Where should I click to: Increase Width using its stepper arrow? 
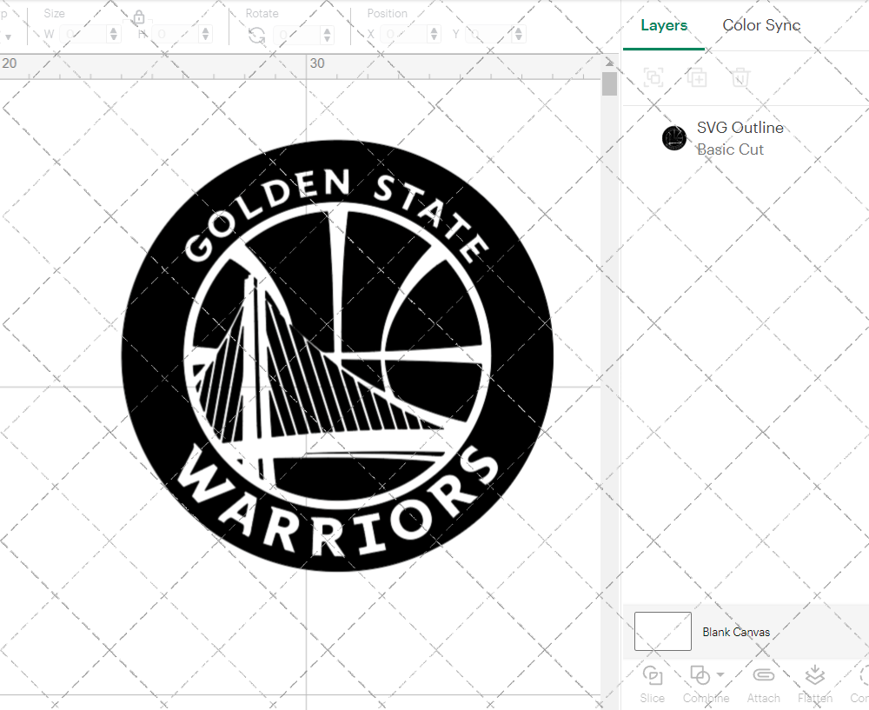tap(114, 29)
